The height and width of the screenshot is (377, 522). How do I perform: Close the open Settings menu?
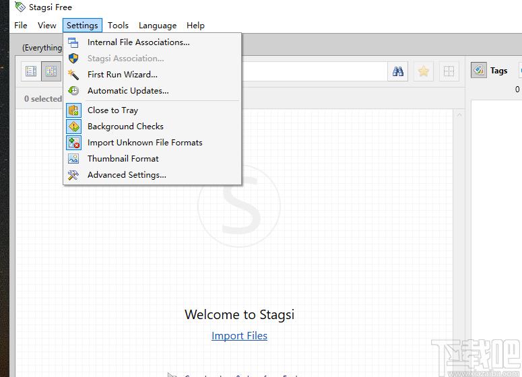pyautogui.click(x=82, y=26)
